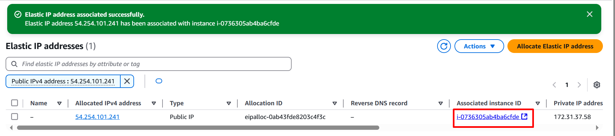The height and width of the screenshot is (136, 615).
Task: Remove the Public IPv4 address filter
Action: click(x=127, y=81)
